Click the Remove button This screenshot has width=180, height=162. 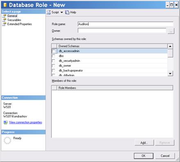pos(165,143)
